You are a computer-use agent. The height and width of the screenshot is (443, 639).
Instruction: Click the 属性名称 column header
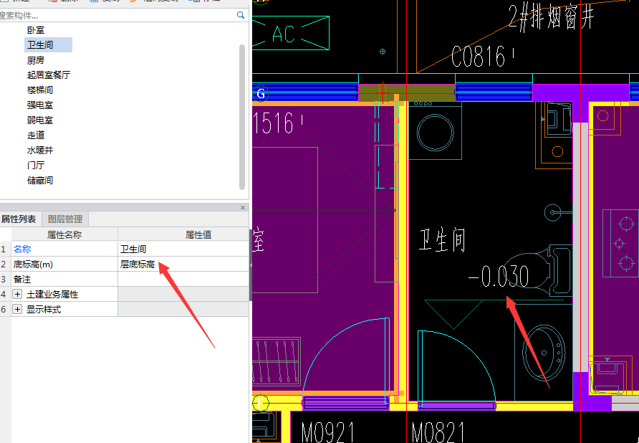point(64,234)
